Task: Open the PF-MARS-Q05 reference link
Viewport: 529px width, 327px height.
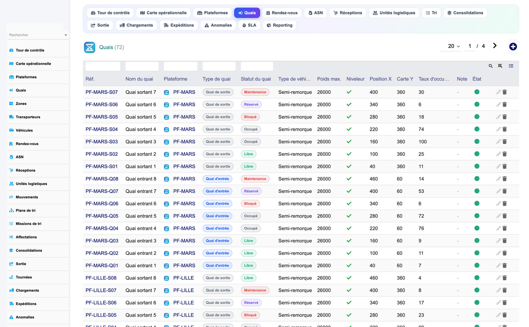Action: click(102, 216)
